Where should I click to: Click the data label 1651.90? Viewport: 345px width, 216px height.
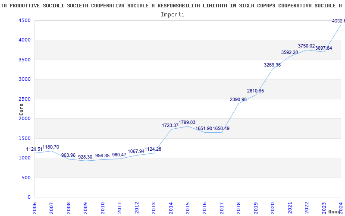[x=204, y=128]
